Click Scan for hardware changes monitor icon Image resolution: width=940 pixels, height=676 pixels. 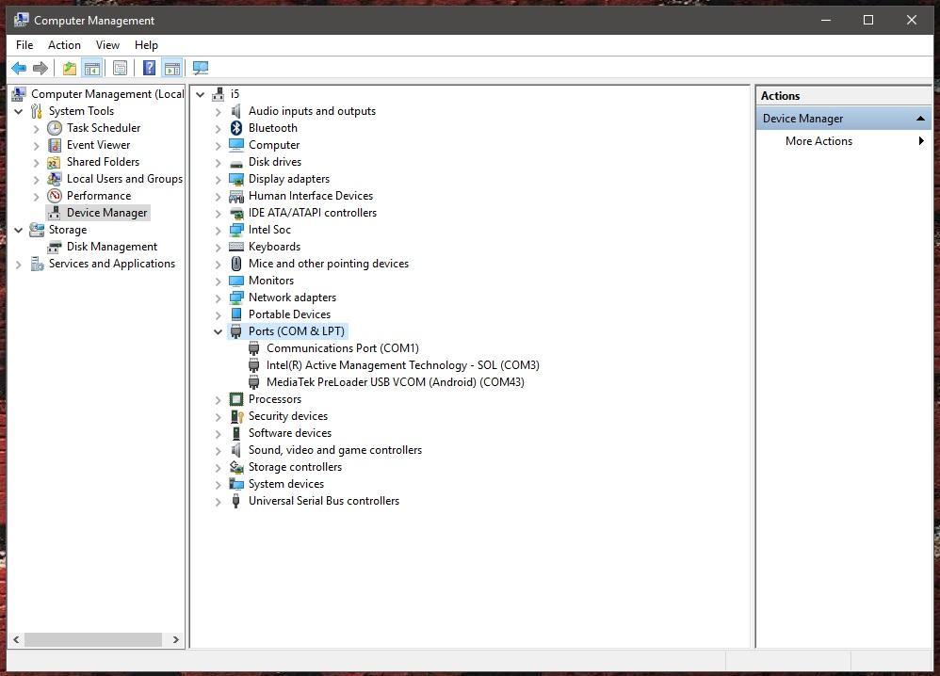point(201,68)
